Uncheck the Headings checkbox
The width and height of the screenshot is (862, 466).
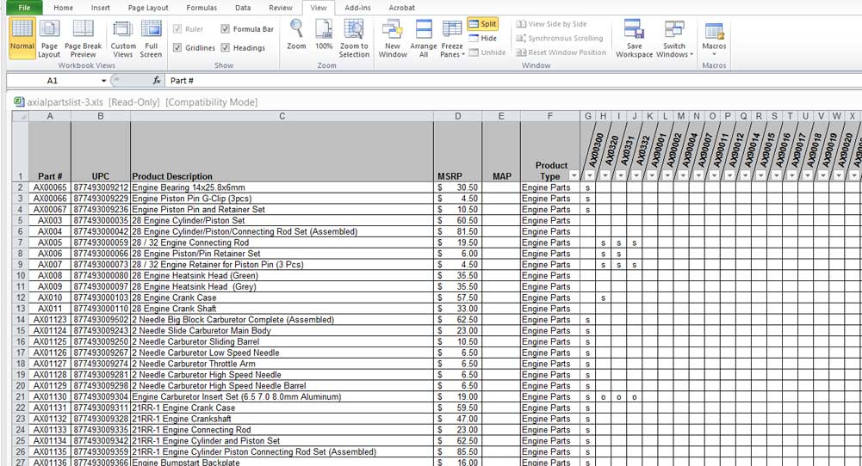(x=225, y=48)
